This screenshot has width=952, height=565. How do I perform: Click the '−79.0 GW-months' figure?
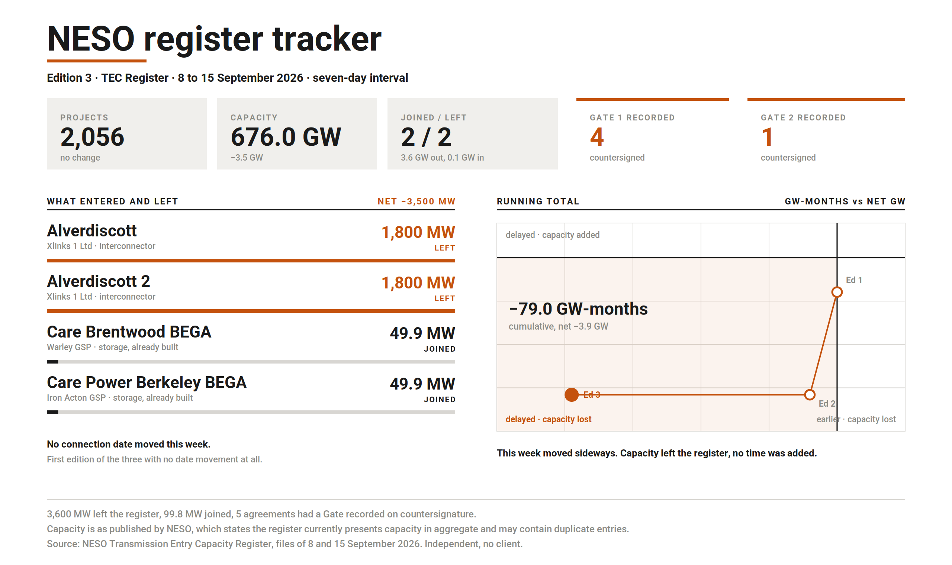point(578,309)
